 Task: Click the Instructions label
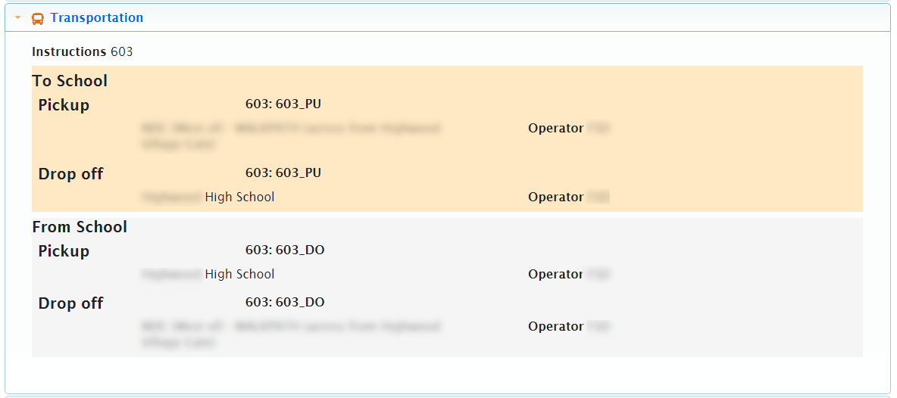click(x=69, y=51)
